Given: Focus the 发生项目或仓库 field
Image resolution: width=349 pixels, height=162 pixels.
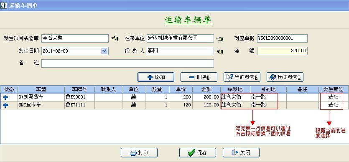Looking at the screenshot, I should [x=75, y=38].
